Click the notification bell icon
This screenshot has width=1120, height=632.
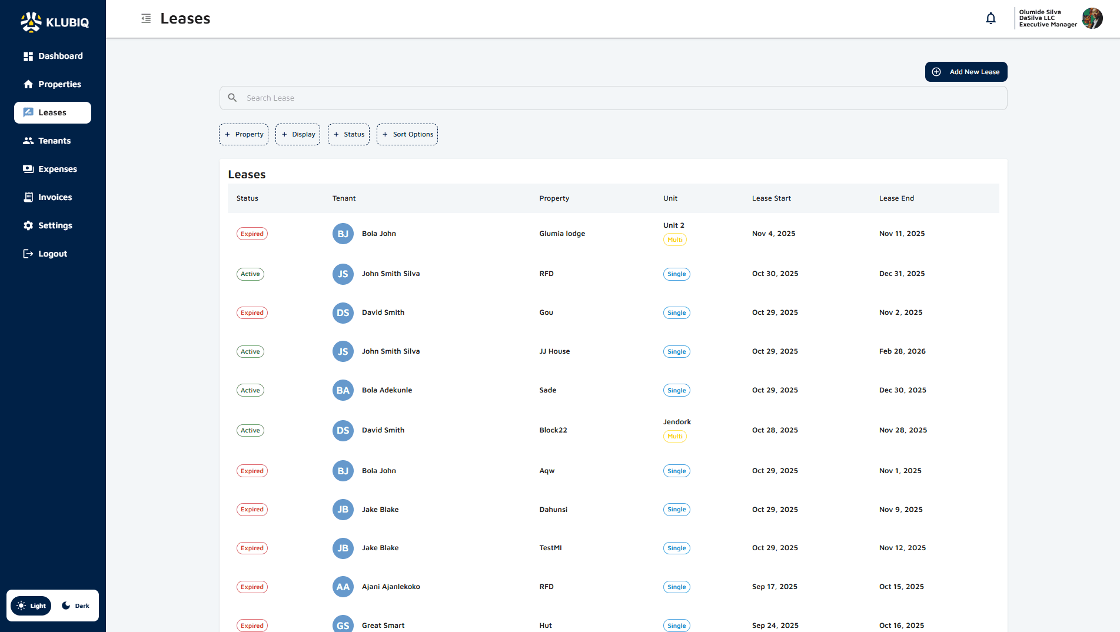991,19
